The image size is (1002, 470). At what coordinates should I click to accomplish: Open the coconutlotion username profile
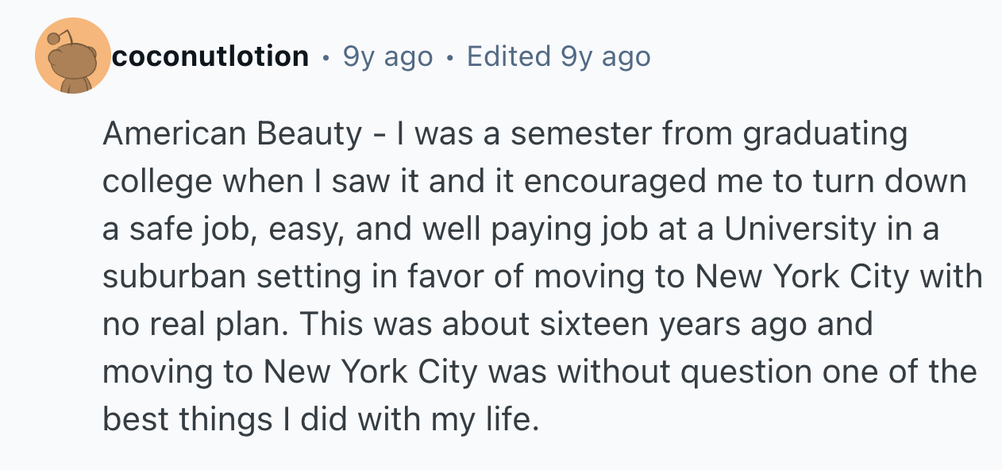pyautogui.click(x=210, y=56)
